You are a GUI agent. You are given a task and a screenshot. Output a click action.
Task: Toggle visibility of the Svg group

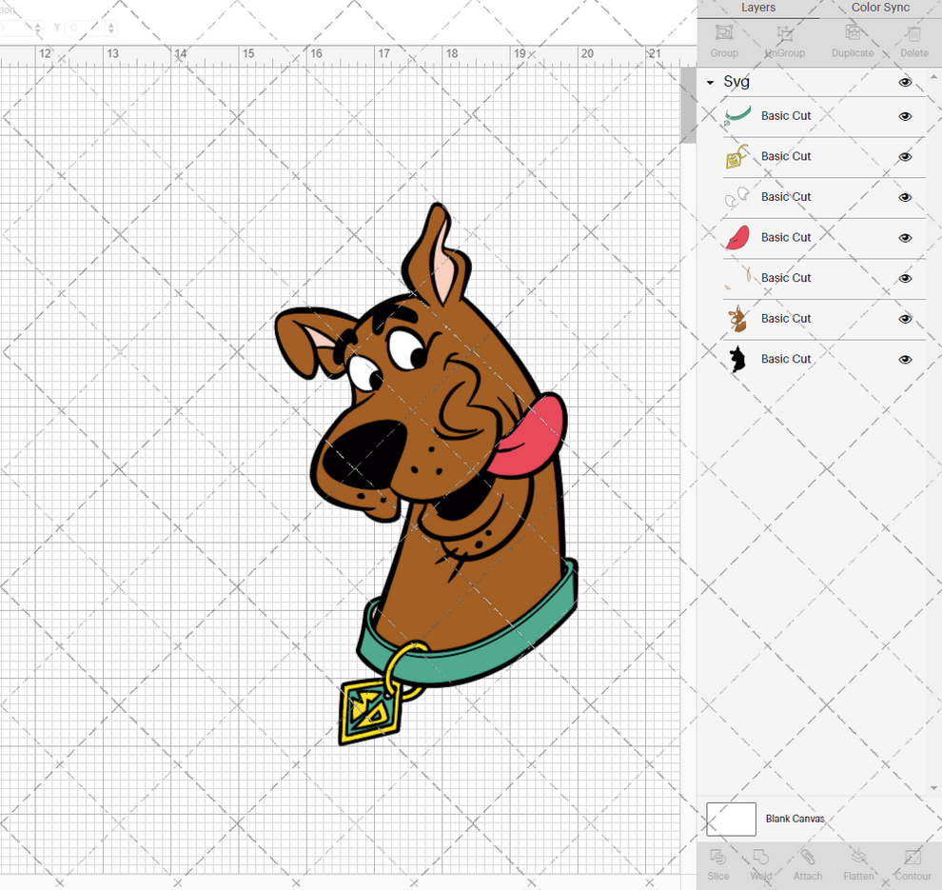905,82
